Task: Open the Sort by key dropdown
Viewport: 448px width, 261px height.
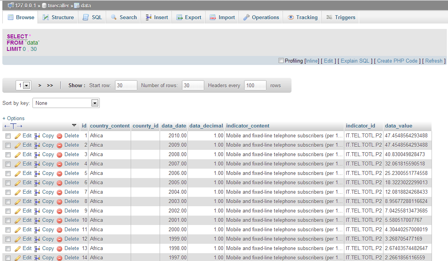Action: 66,103
